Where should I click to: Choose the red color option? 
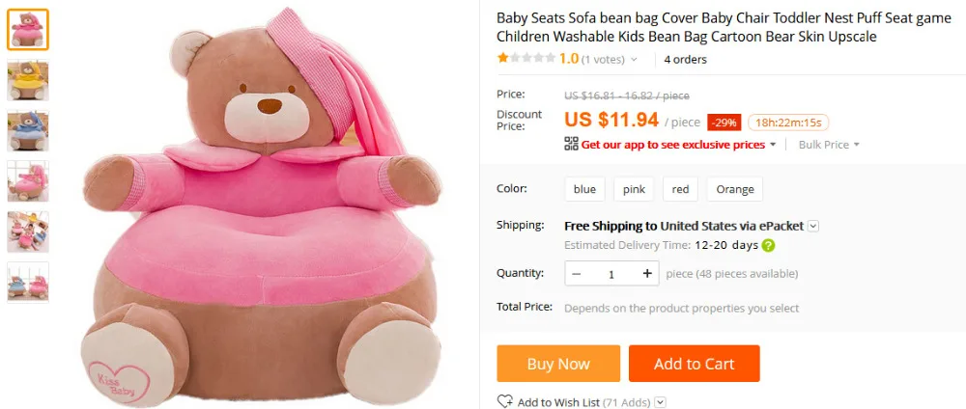(681, 189)
